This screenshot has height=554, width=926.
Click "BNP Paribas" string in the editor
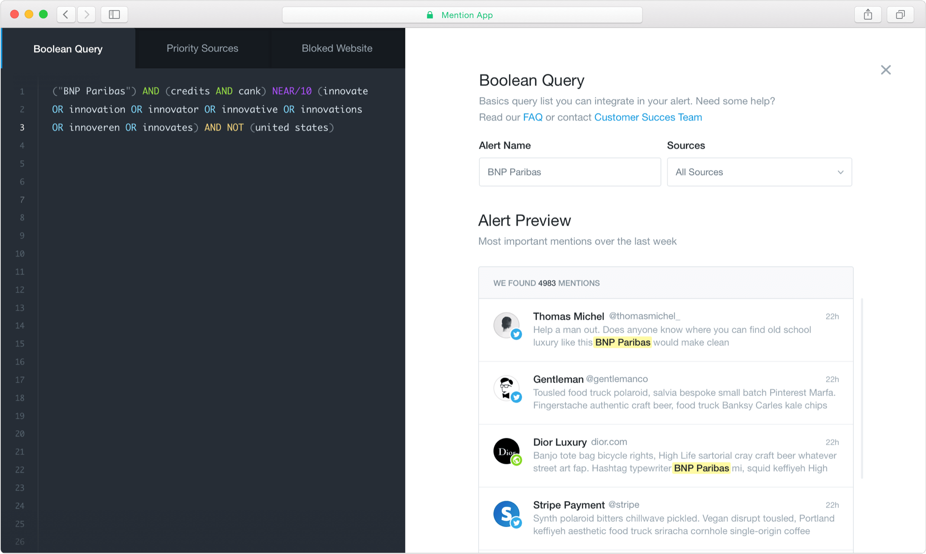95,91
